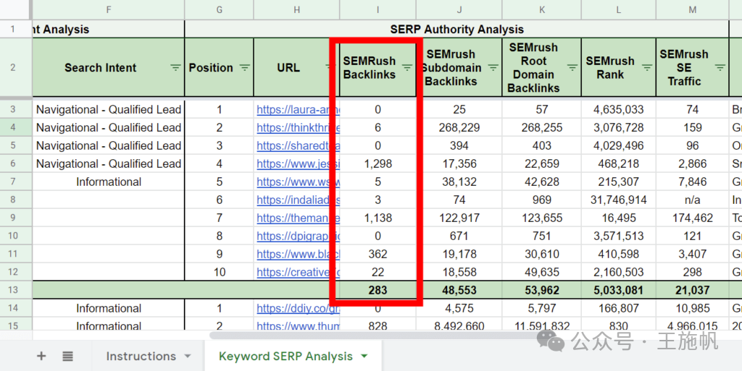Image resolution: width=742 pixels, height=371 pixels.
Task: Select the Informational cell in row 7
Action: [x=109, y=182]
